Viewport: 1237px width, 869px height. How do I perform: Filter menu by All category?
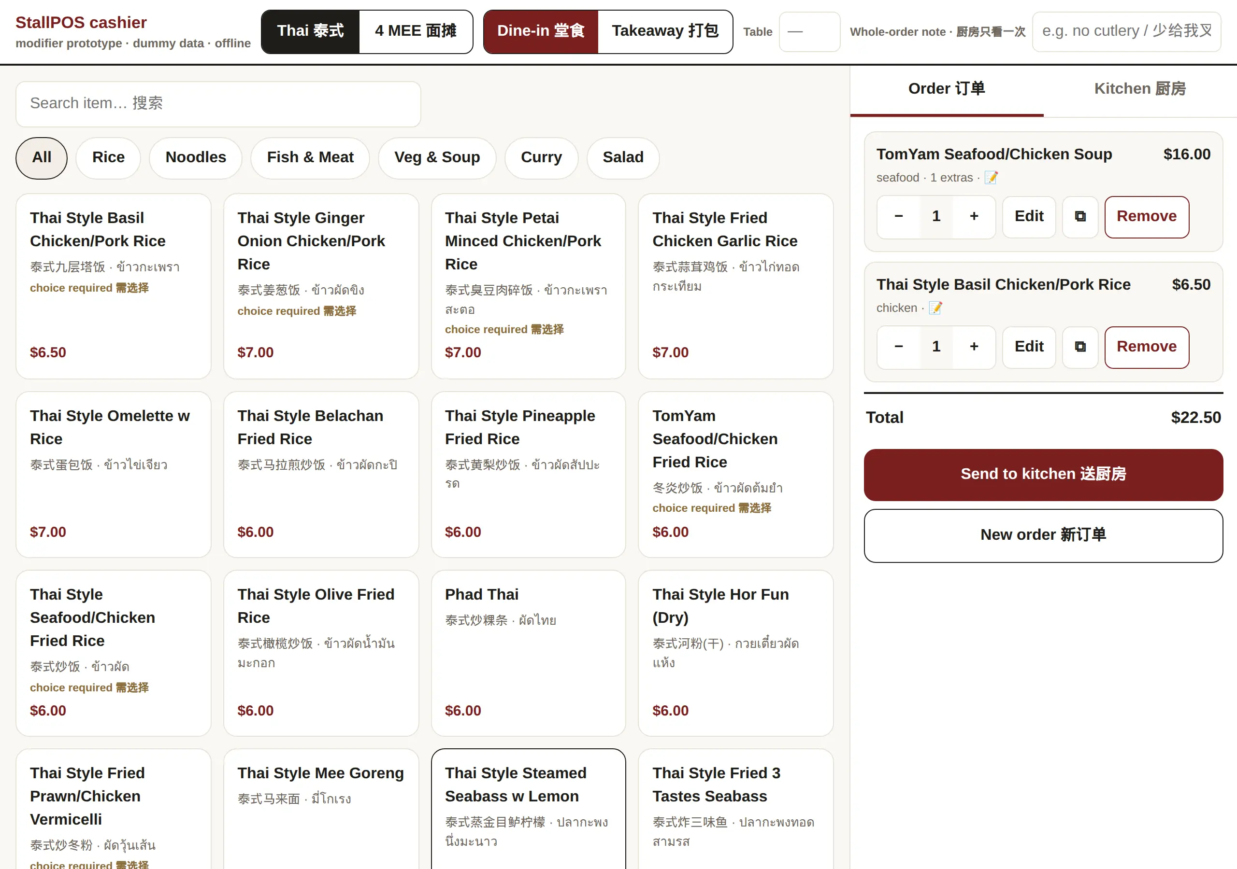[x=42, y=158]
